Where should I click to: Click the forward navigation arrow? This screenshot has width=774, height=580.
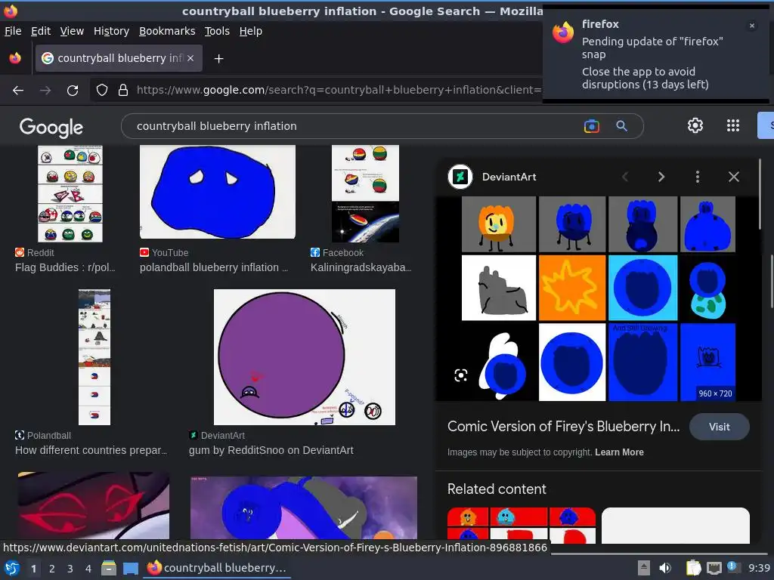tap(45, 91)
